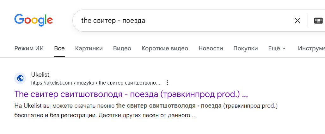Click the Ukelist result snippet description
The width and height of the screenshot is (325, 134).
145,110
